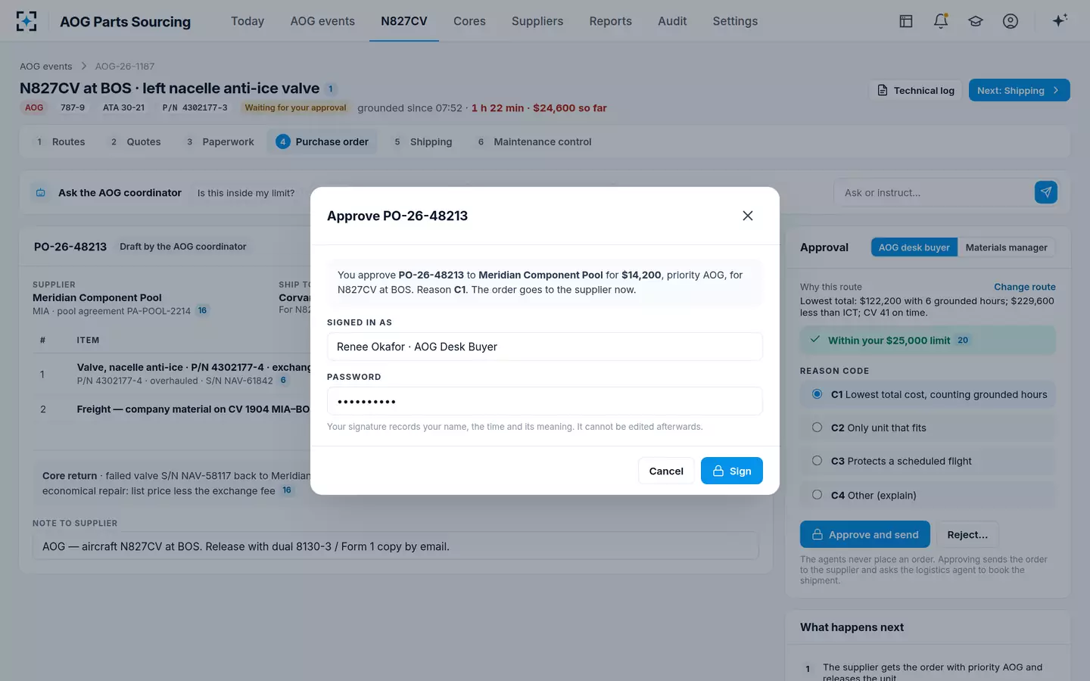Open the AOG events tab
The image size is (1090, 681).
[x=322, y=21]
